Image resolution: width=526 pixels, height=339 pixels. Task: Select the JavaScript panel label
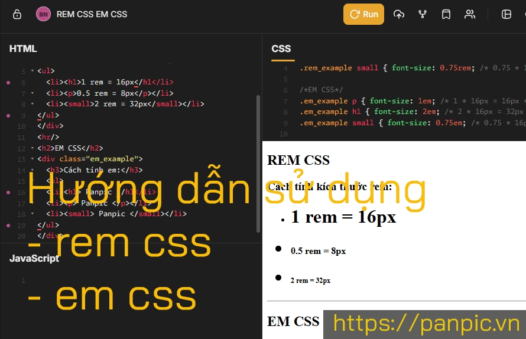coord(34,258)
